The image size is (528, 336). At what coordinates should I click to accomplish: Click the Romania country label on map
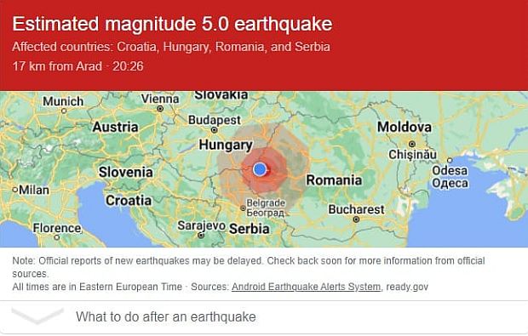334,180
